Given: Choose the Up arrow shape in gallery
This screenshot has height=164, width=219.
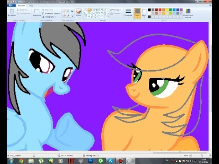Looking at the screenshot, I should 105,13.
